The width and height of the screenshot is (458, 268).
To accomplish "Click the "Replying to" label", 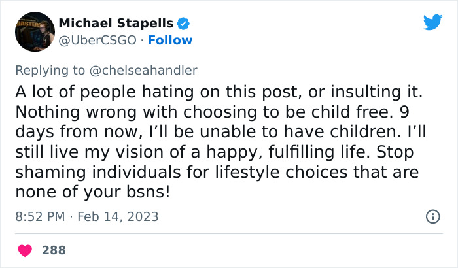I will 58,70.
